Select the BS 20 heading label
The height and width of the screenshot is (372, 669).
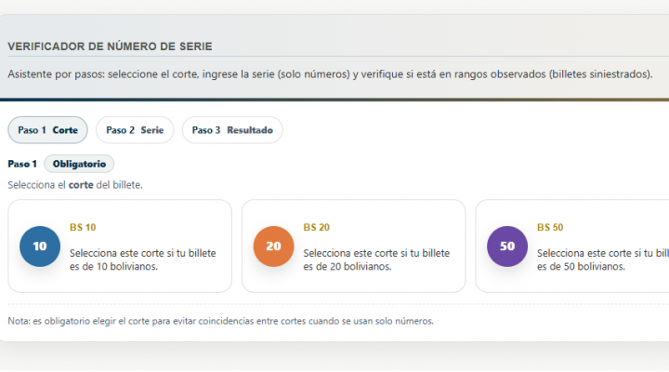click(316, 227)
